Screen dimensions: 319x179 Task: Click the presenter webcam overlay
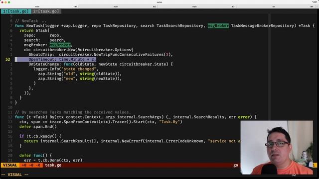pos(277,148)
